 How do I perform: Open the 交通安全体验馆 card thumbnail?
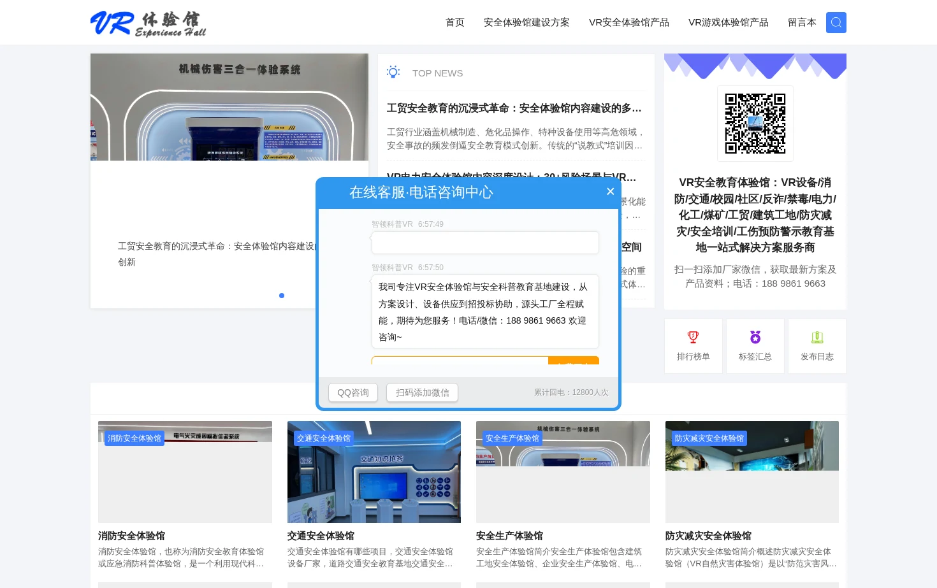click(374, 472)
